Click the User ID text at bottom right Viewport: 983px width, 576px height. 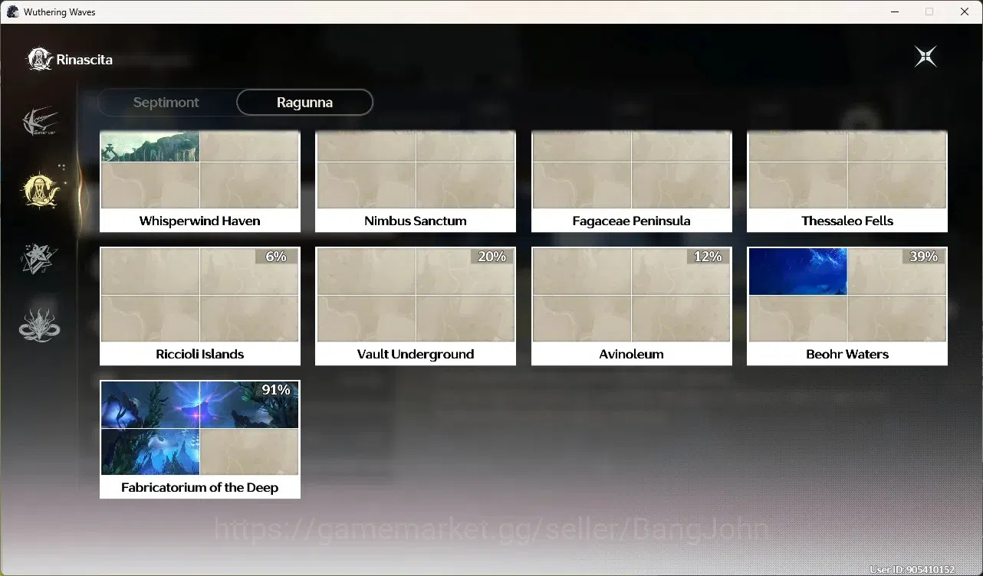coord(912,570)
